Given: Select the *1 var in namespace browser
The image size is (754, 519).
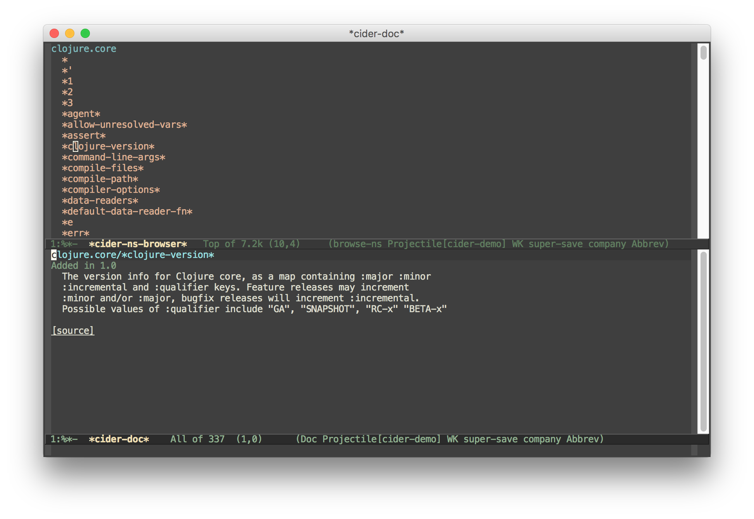Looking at the screenshot, I should click(67, 81).
